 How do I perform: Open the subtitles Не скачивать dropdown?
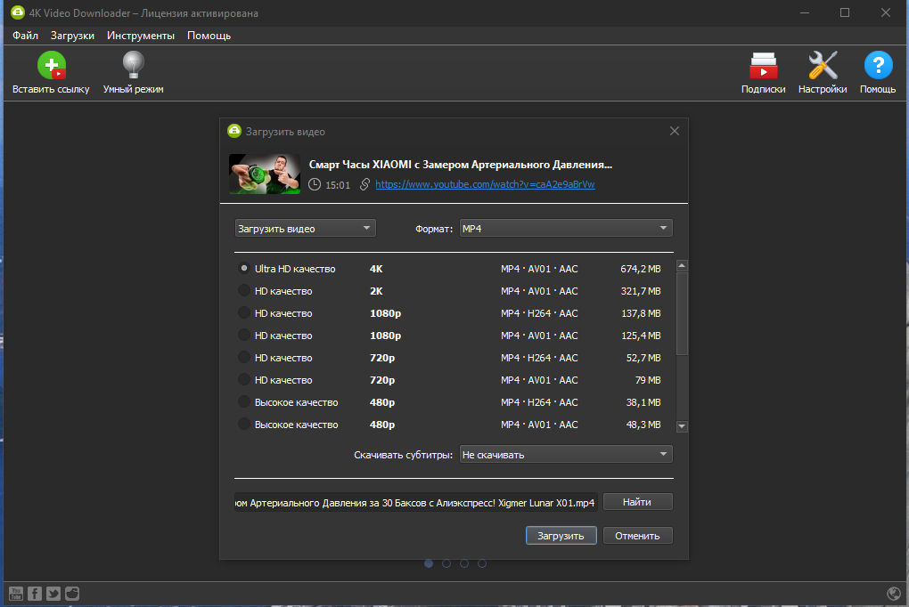click(565, 455)
